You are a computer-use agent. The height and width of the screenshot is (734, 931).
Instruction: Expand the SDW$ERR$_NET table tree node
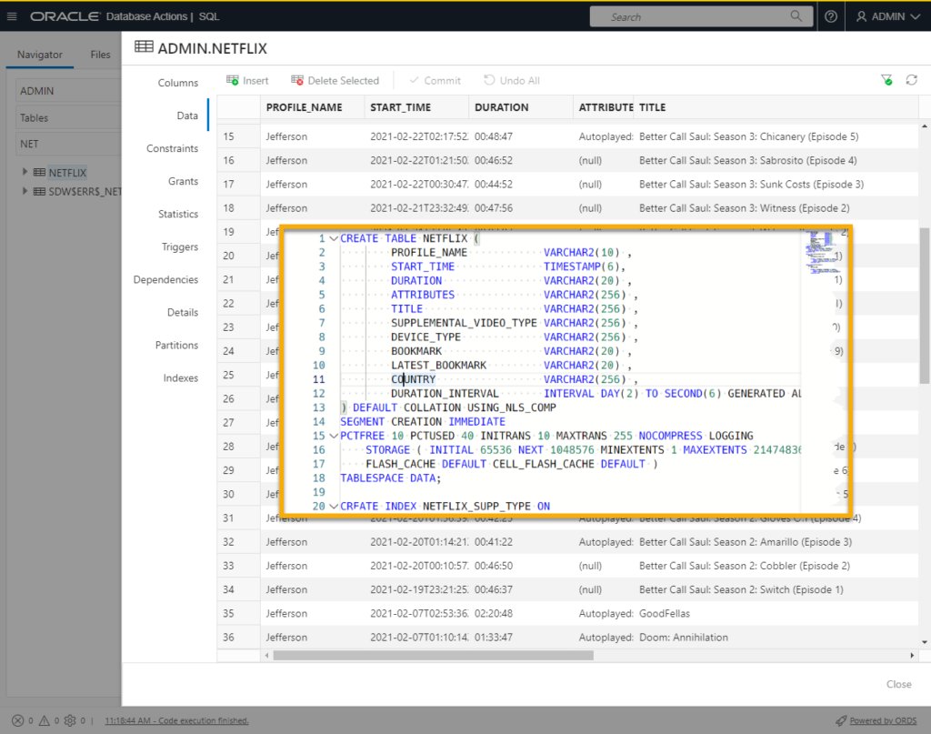(x=25, y=191)
